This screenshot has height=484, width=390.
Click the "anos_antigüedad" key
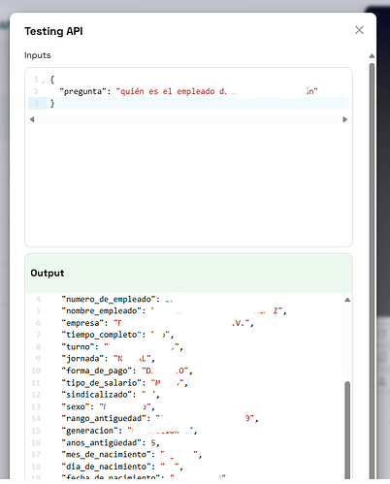[x=102, y=442]
